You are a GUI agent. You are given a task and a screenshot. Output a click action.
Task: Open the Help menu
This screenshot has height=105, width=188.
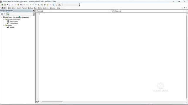tap(58, 8)
